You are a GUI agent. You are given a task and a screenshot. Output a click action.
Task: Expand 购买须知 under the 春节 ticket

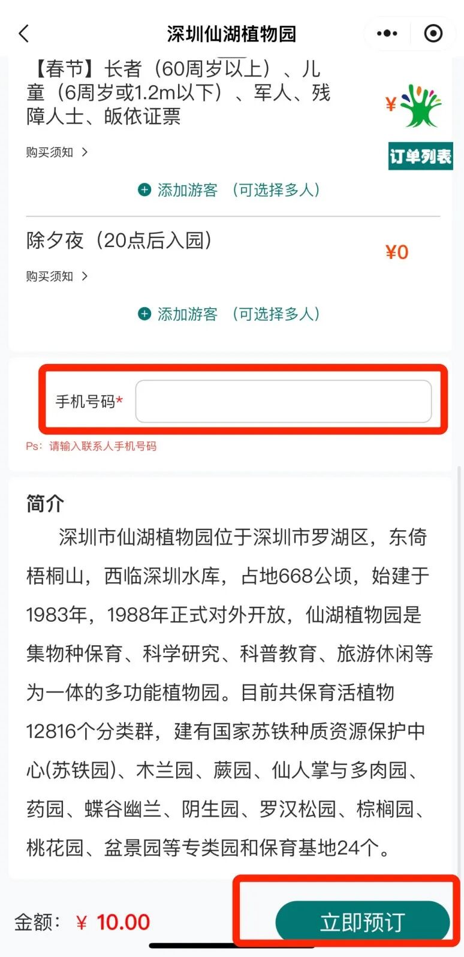pyautogui.click(x=57, y=152)
